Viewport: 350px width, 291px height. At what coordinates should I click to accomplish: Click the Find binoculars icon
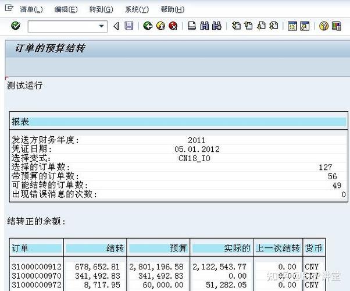click(205, 26)
